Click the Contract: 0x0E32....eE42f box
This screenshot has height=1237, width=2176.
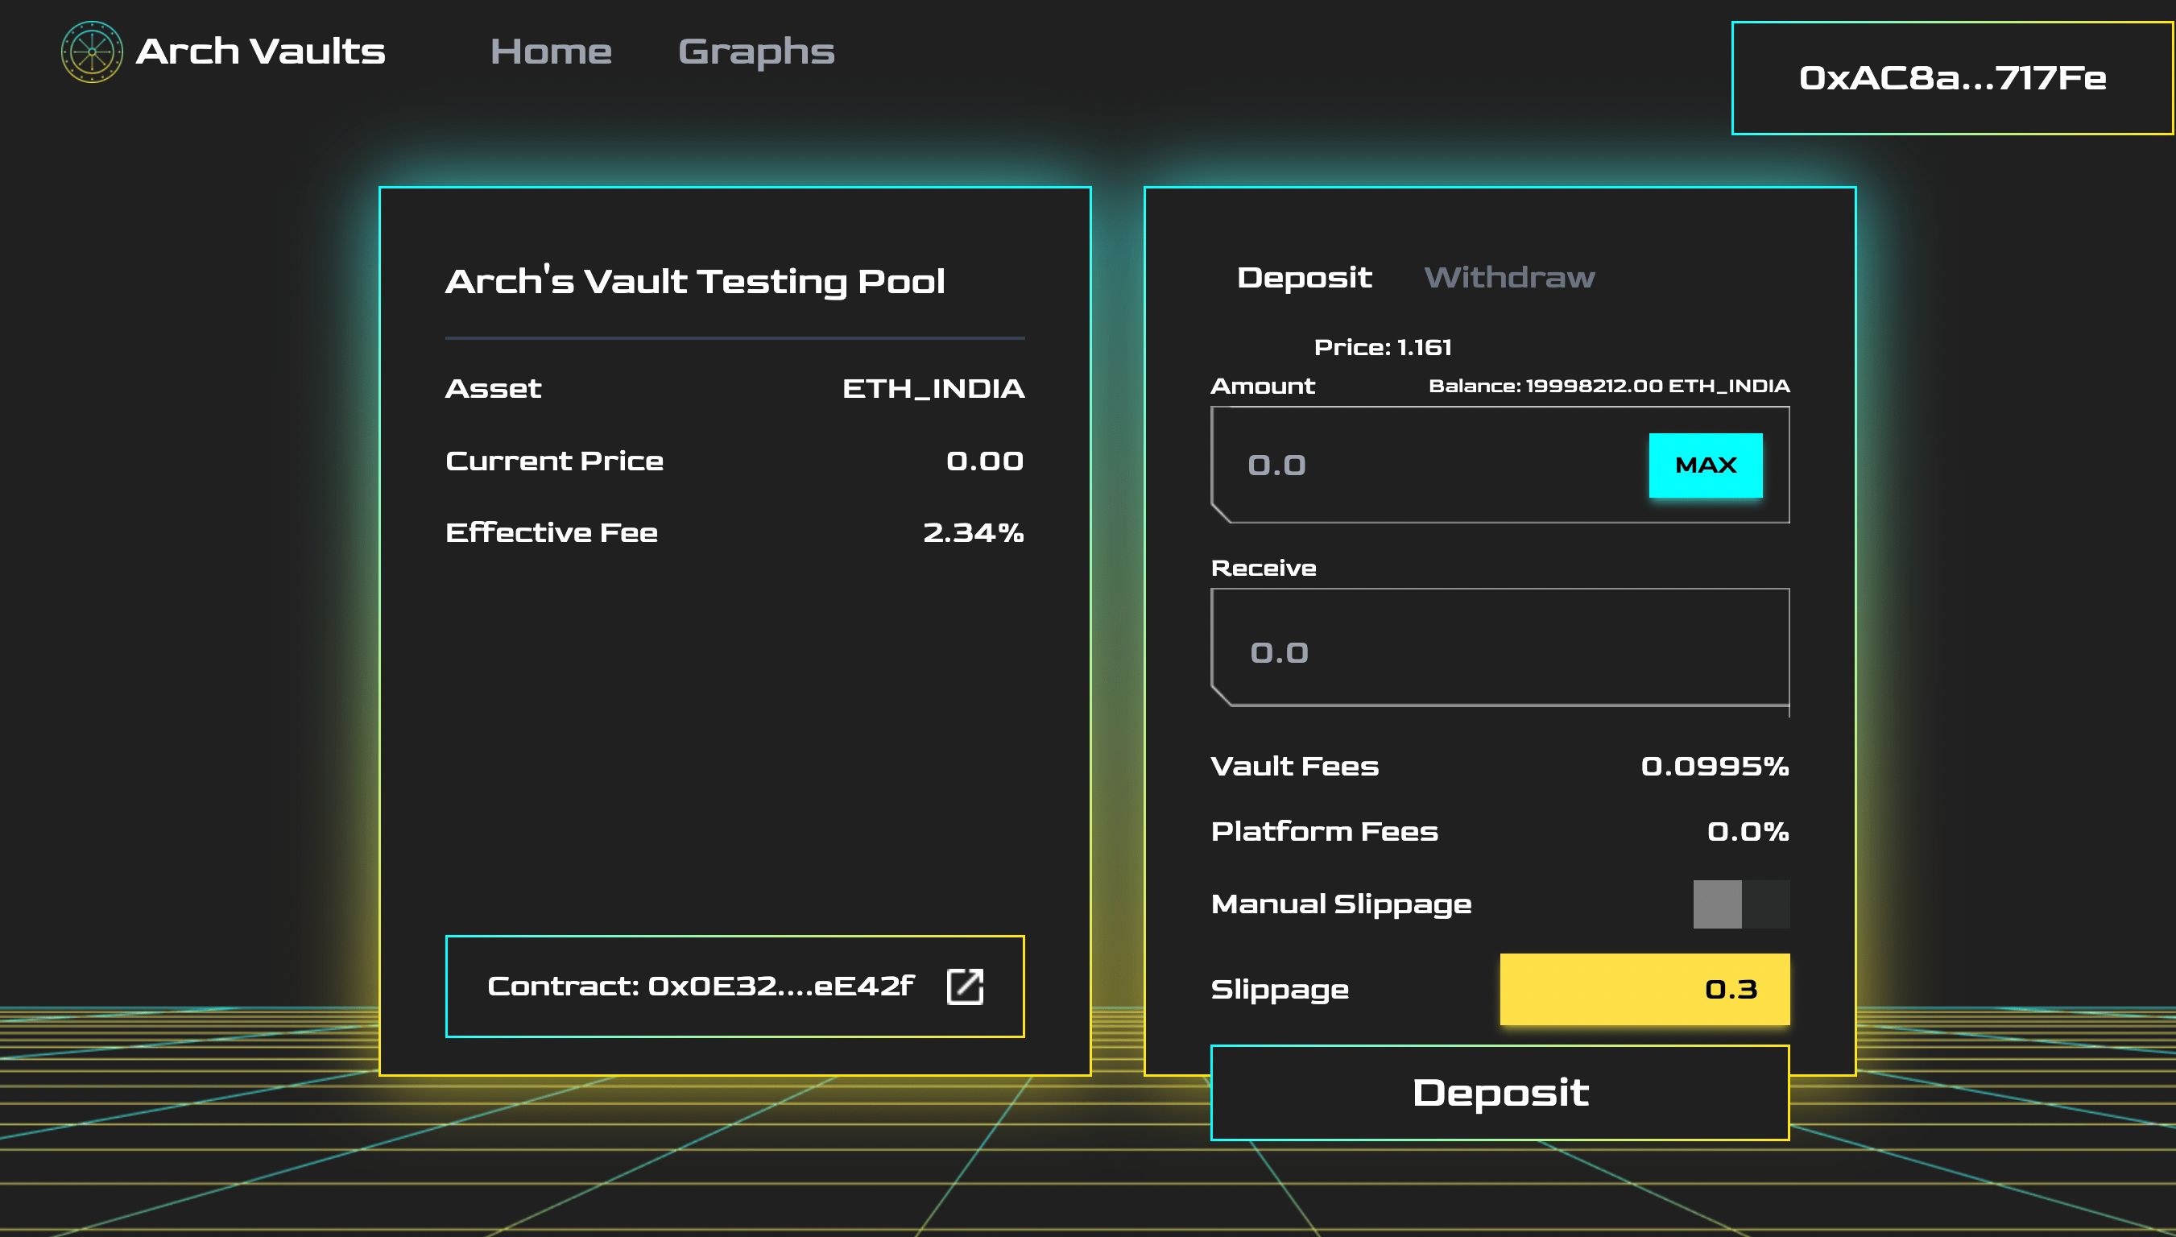(734, 987)
